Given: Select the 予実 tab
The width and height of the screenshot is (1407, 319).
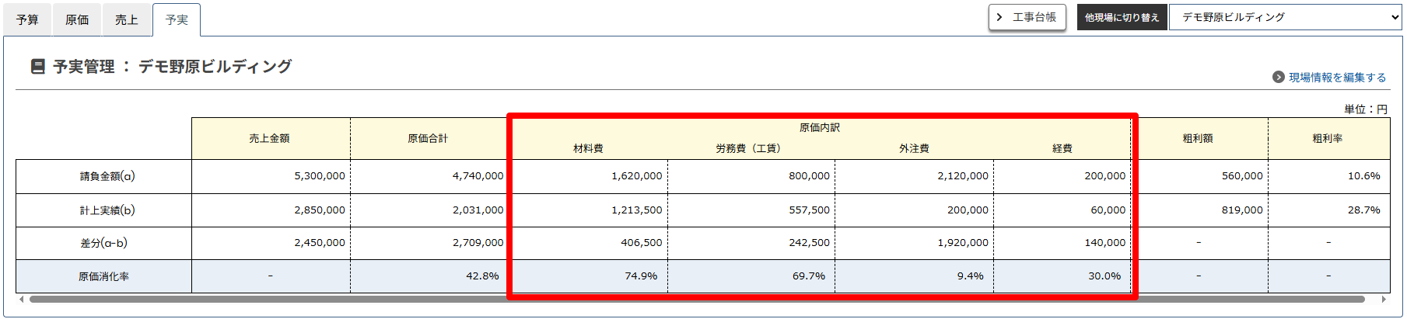Looking at the screenshot, I should (x=177, y=19).
